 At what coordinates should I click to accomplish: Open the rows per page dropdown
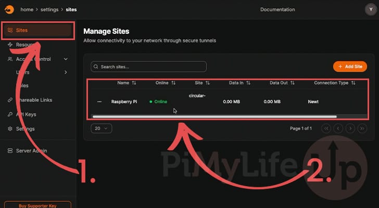(102, 128)
